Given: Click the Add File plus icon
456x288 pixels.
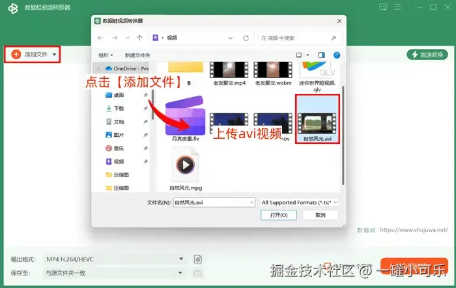Looking at the screenshot, I should 16,54.
